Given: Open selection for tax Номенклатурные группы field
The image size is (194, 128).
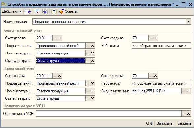Looking at the screenshot, I should click(x=88, y=91).
